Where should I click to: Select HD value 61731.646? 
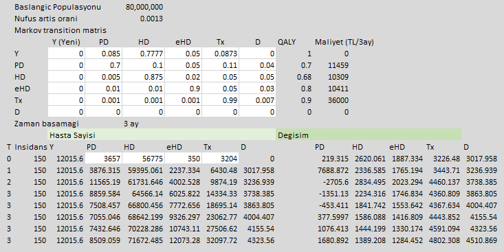145,182
